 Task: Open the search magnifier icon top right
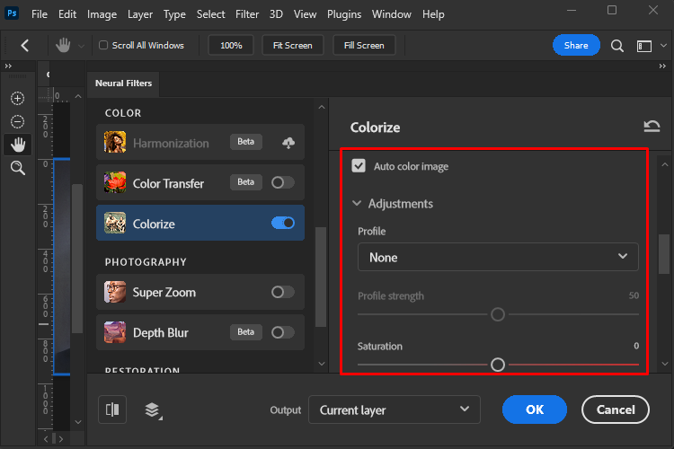coord(617,46)
